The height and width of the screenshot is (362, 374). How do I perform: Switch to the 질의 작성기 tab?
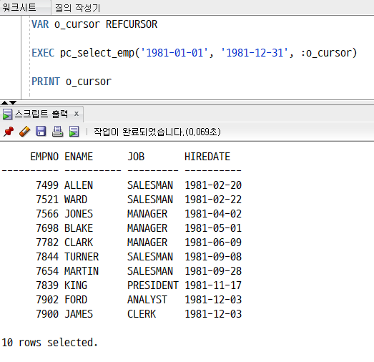77,8
